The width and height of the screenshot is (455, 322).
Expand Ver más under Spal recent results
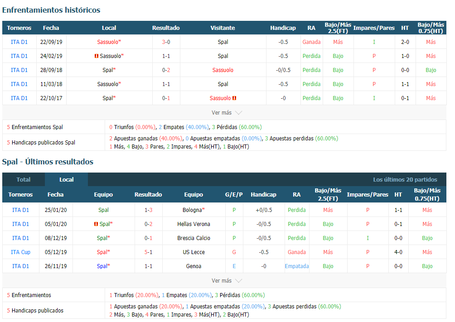coord(227,280)
